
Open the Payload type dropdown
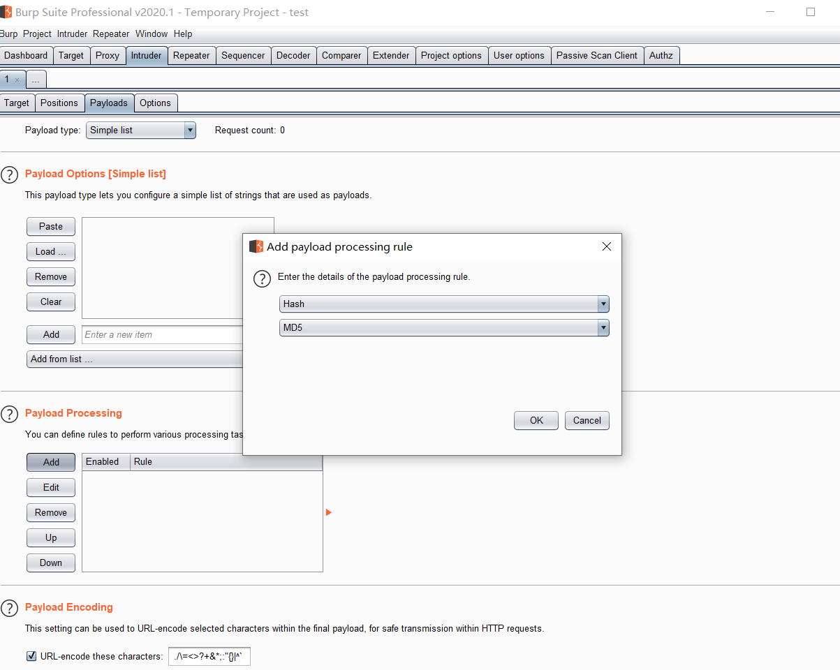(141, 130)
